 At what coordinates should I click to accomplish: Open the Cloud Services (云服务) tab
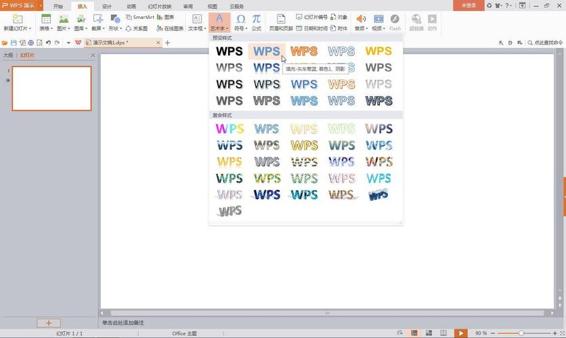(x=236, y=6)
